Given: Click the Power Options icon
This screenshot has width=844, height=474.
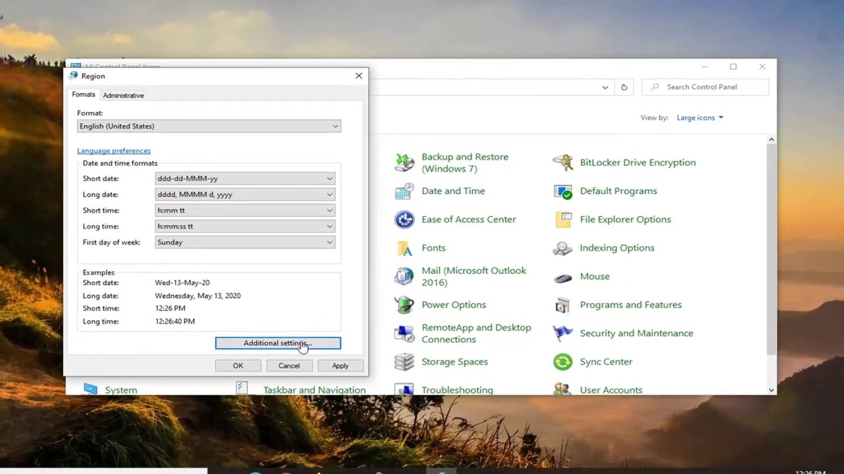Looking at the screenshot, I should [x=404, y=305].
